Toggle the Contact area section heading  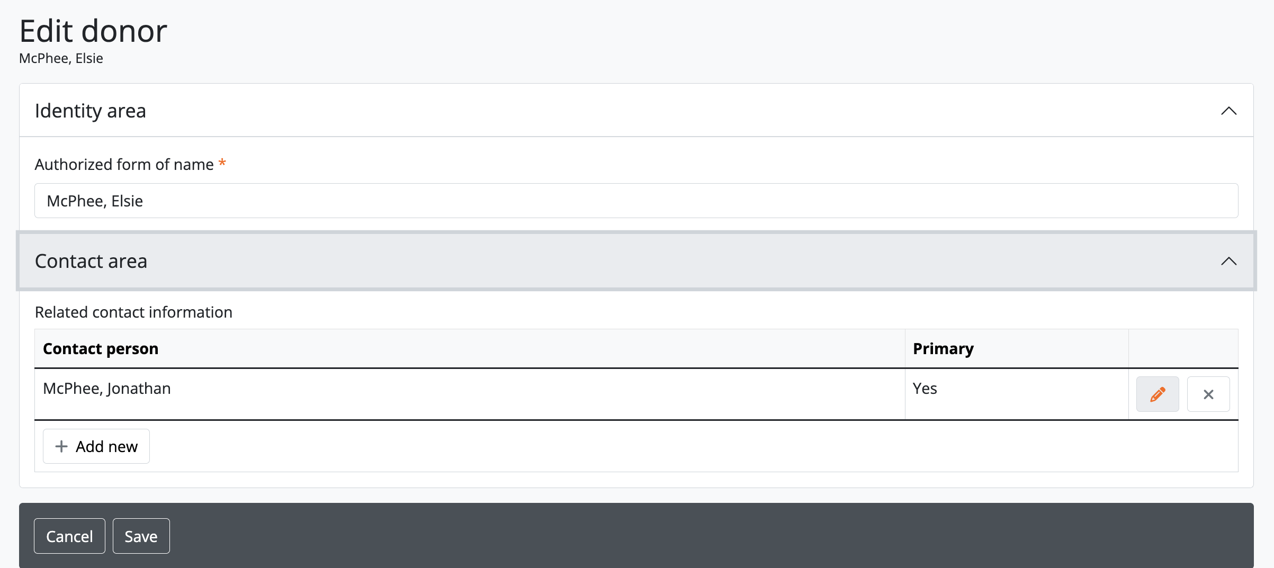[91, 261]
